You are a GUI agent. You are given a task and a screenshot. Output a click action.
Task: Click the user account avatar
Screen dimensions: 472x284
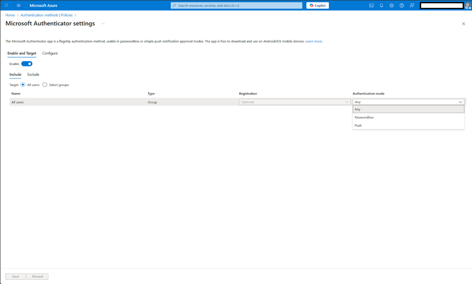tap(467, 6)
